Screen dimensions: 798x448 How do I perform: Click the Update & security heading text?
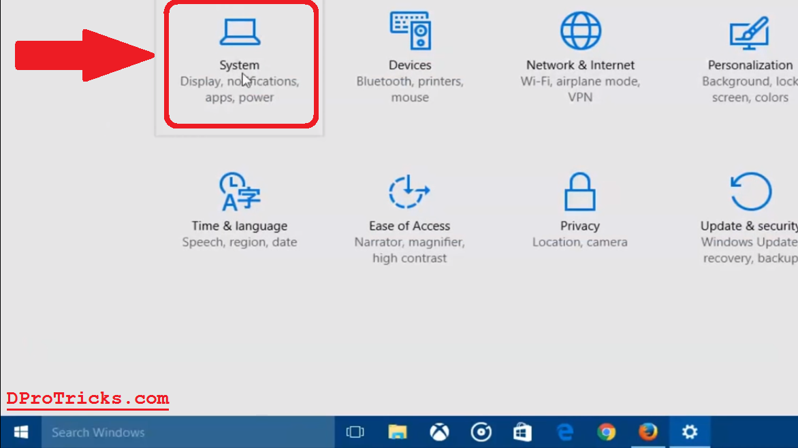tap(748, 226)
